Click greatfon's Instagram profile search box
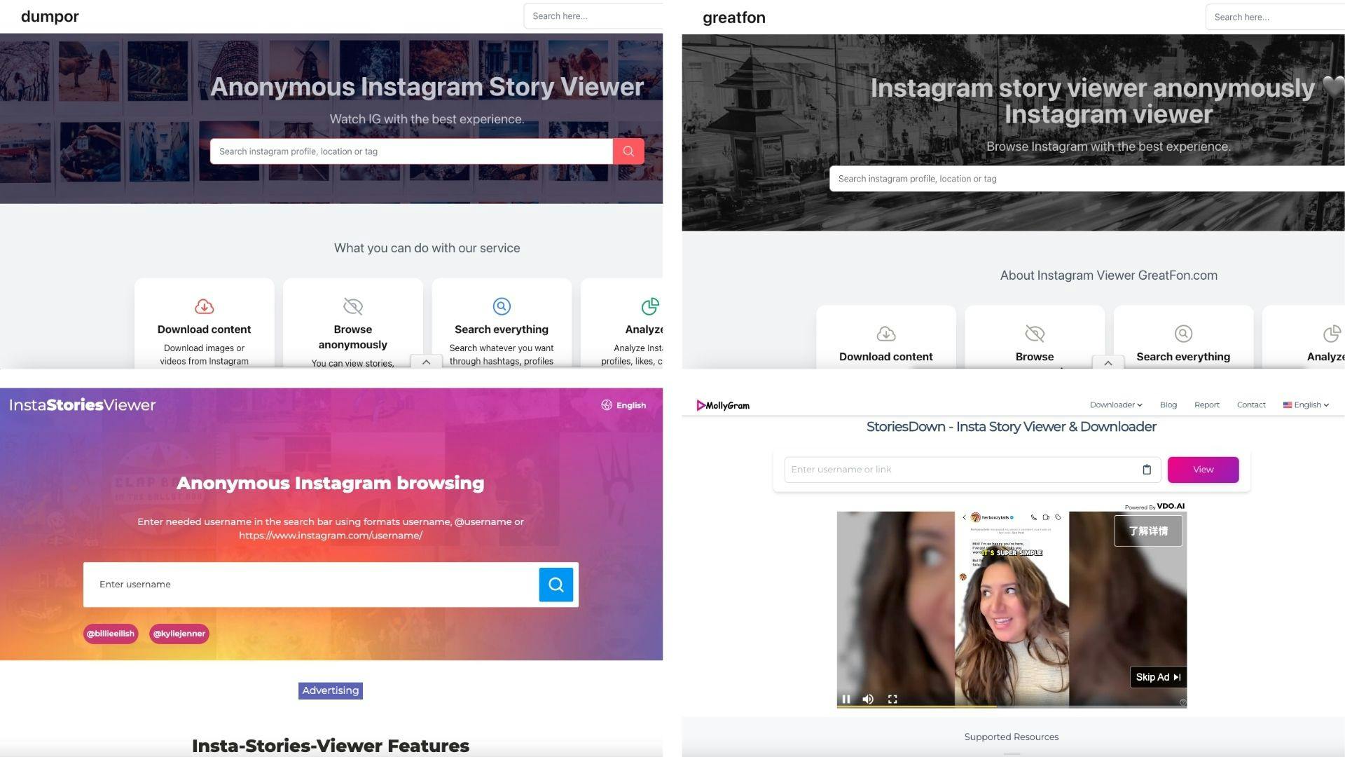The width and height of the screenshot is (1345, 757). (1087, 179)
